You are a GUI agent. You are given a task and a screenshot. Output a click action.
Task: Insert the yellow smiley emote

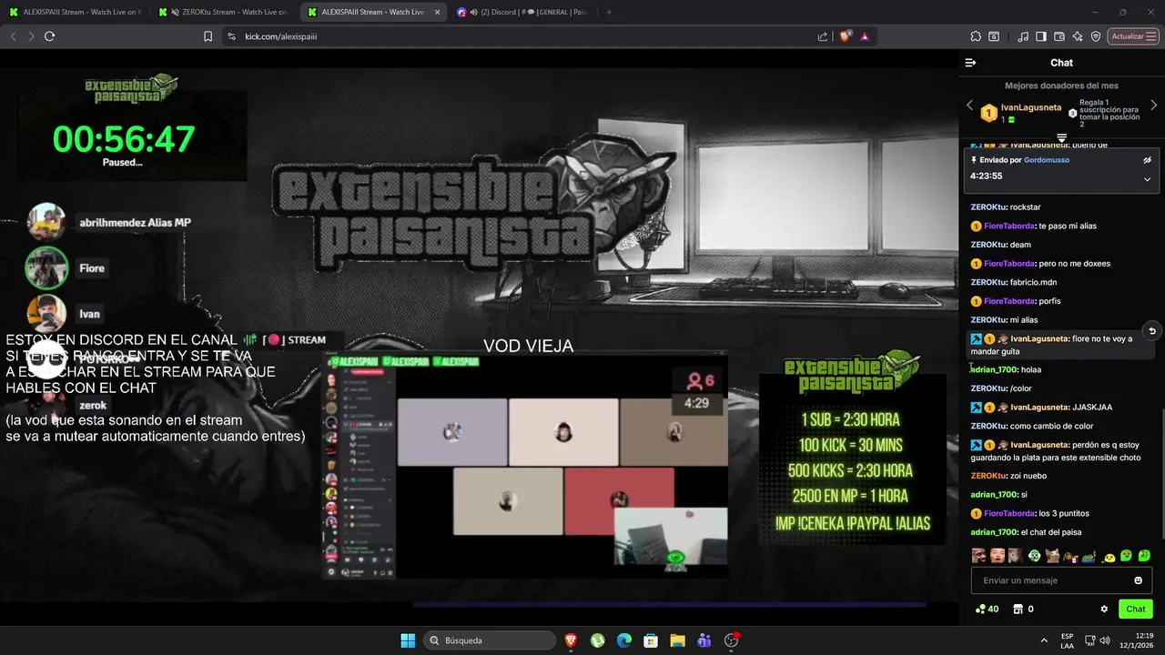pyautogui.click(x=1109, y=556)
